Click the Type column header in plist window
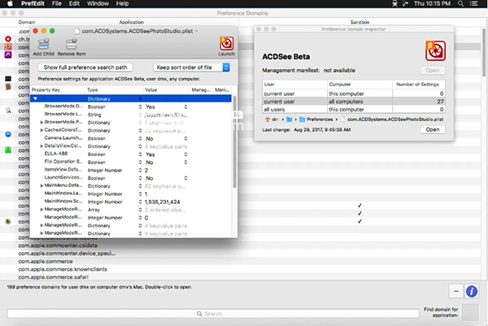488x326 pixels. (114, 90)
